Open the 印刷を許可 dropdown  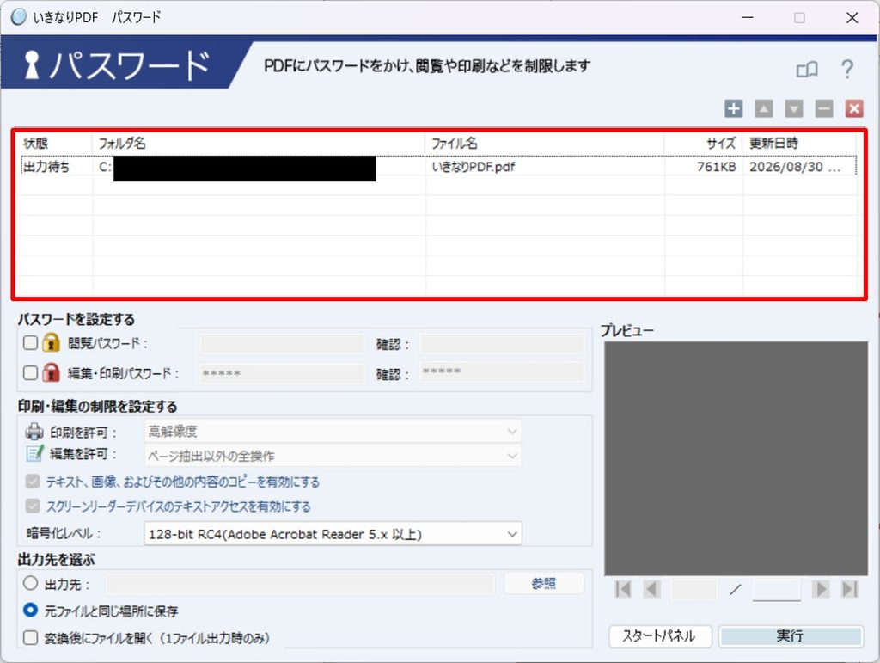[x=333, y=431]
